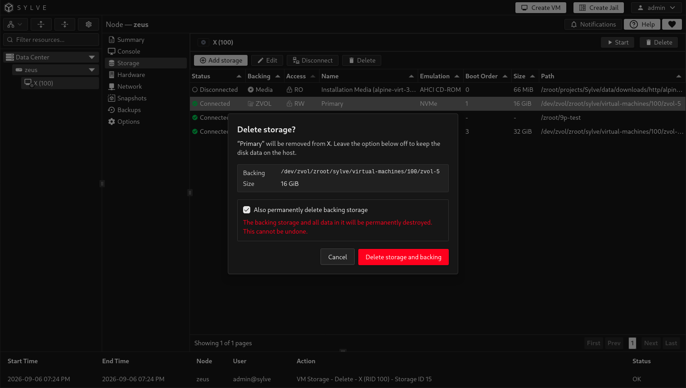Click Create VM button

pos(541,8)
